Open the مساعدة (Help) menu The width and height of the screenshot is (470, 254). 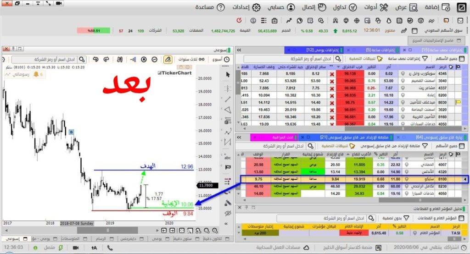(x=210, y=7)
